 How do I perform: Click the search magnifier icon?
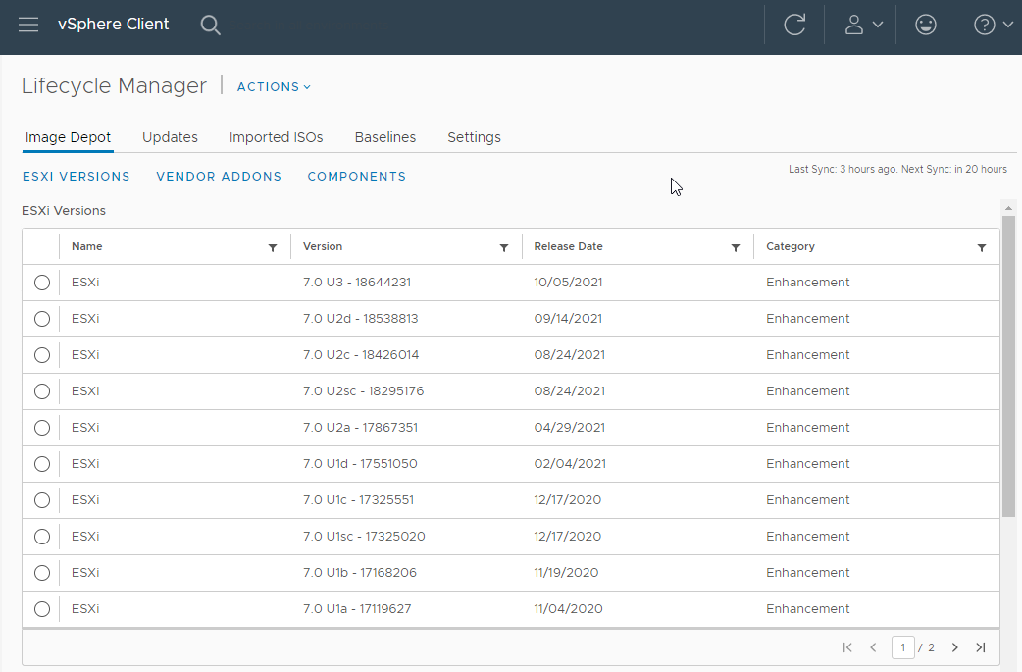pos(210,25)
